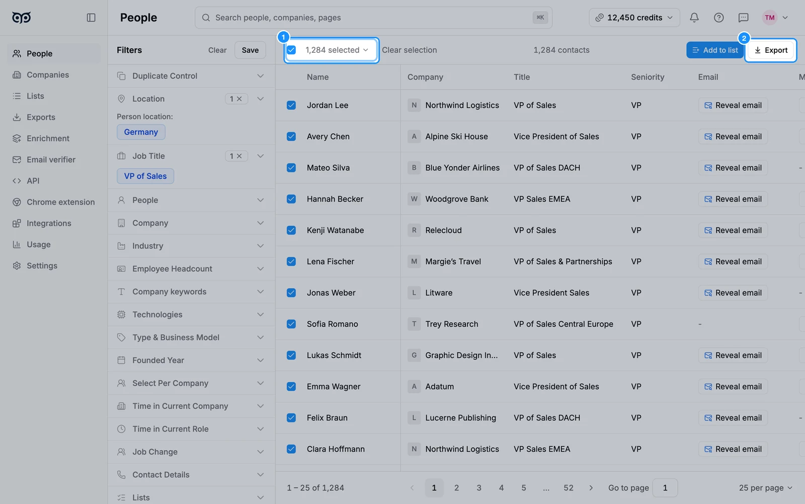
Task: Click the Relecloud company initial icon
Action: 414,230
